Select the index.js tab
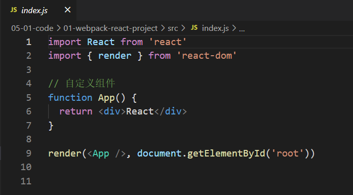The image size is (353, 195). tap(38, 10)
